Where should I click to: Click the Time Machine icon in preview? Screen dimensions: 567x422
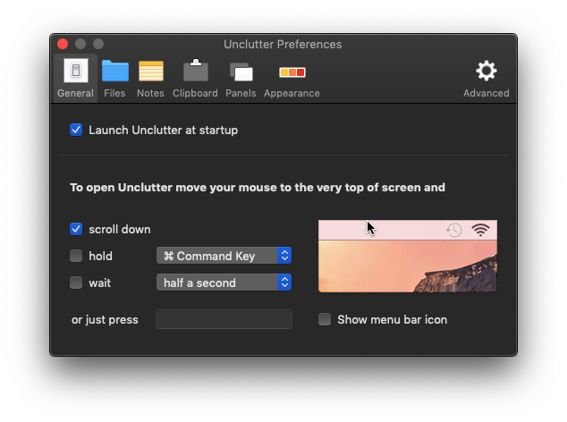coord(453,230)
